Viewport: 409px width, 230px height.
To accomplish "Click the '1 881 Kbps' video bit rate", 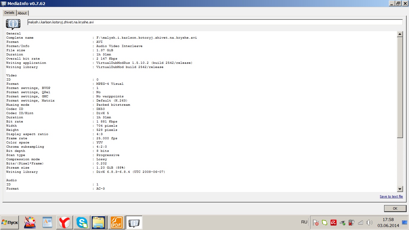I will coord(107,122).
